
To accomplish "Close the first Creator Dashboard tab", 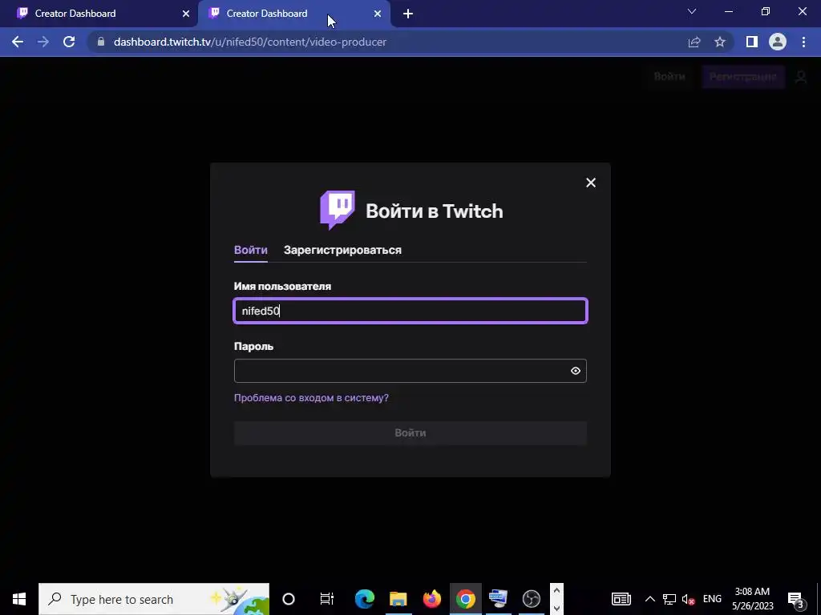I will [186, 14].
